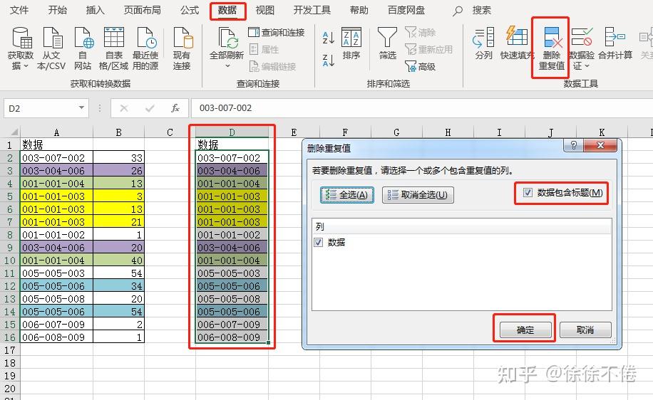Click the 取消全选 button

pyautogui.click(x=418, y=195)
